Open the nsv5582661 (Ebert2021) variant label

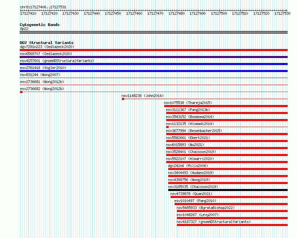[x=188, y=138]
